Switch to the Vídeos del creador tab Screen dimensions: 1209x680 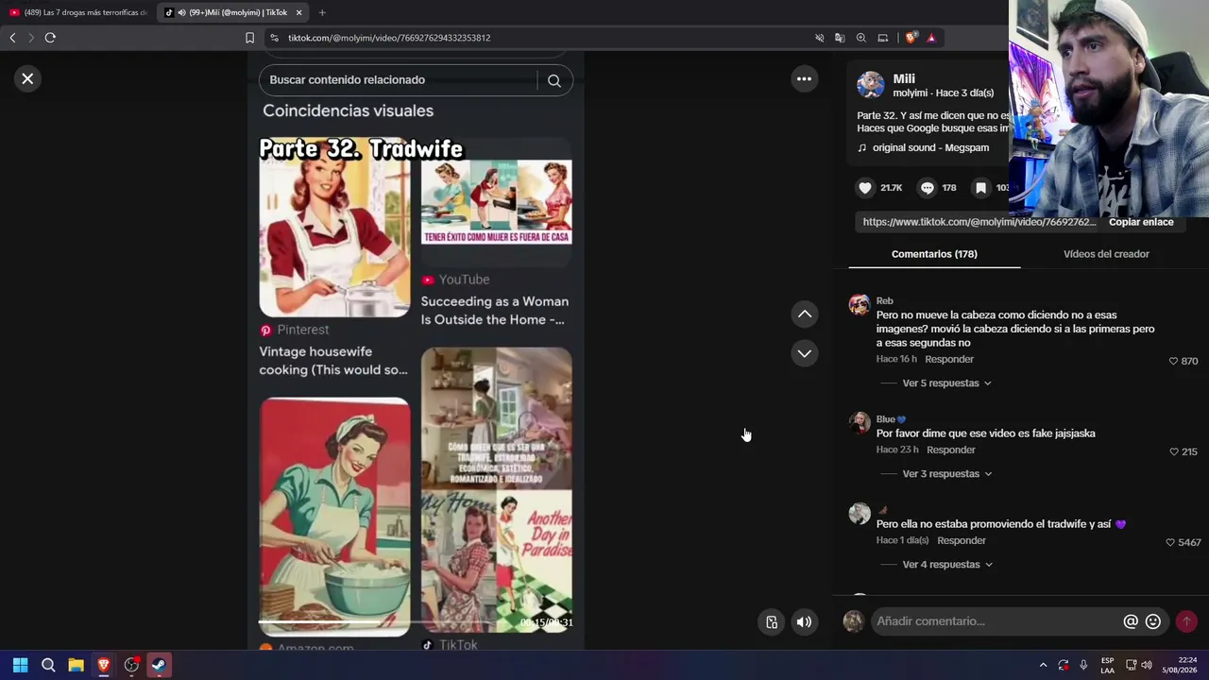[x=1106, y=254]
